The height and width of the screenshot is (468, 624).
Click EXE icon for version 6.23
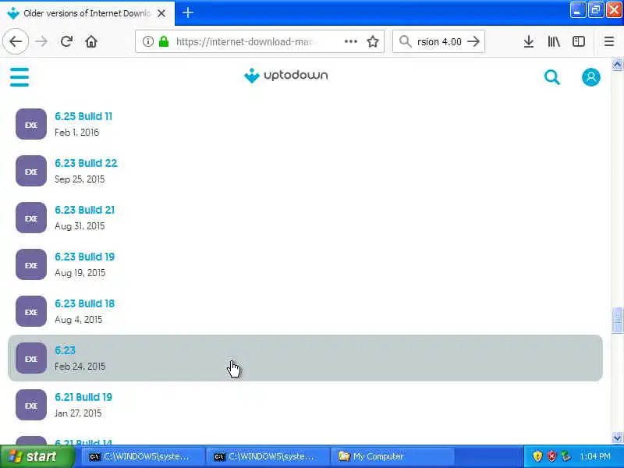pyautogui.click(x=31, y=358)
